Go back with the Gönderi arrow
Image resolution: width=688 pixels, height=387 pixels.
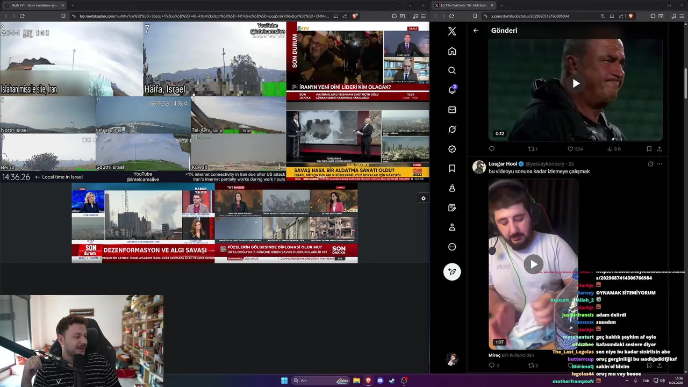(476, 31)
